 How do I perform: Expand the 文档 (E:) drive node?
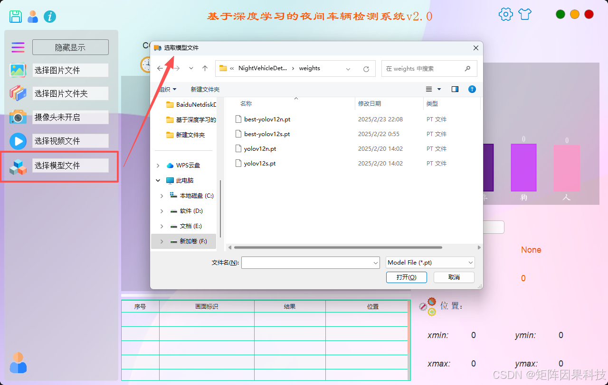162,226
